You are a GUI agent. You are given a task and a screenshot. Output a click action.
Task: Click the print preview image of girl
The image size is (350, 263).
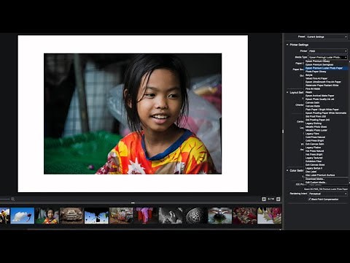pos(133,114)
